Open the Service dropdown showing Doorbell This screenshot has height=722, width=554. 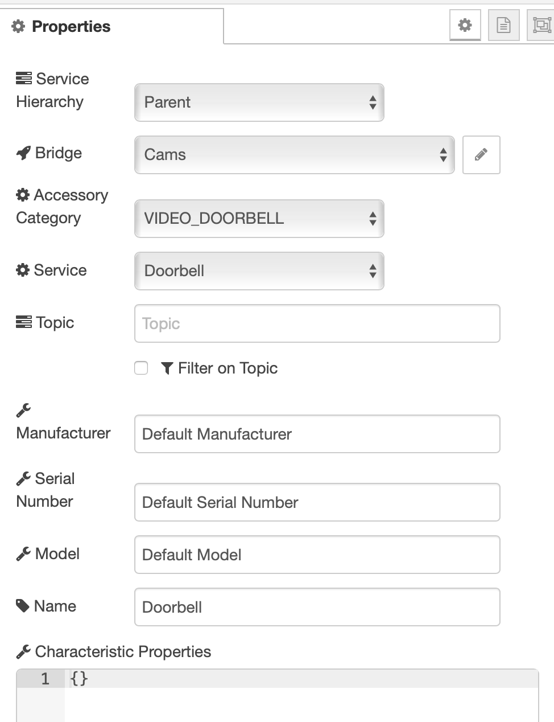[259, 271]
